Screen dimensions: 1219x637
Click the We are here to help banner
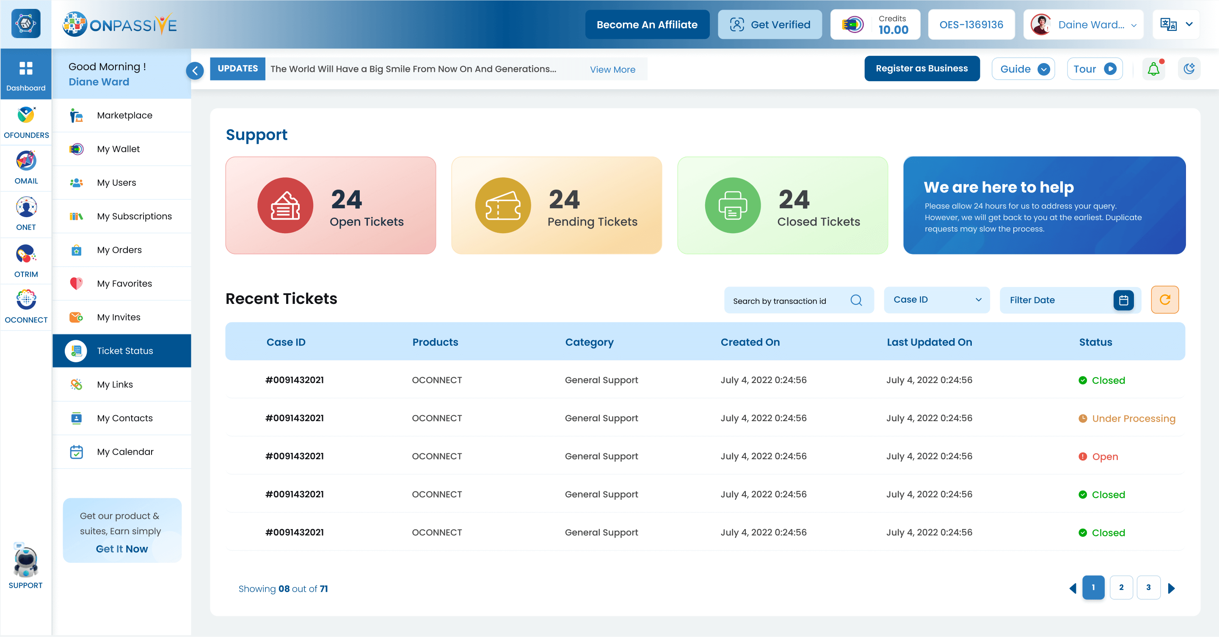click(x=1044, y=205)
